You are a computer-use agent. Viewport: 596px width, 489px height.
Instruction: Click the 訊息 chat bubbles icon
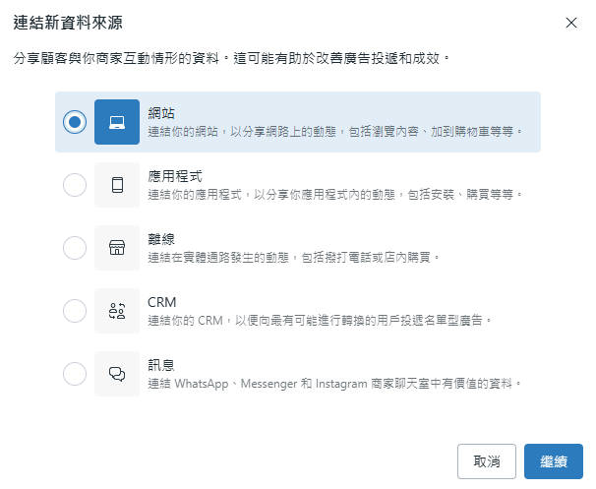pos(117,374)
